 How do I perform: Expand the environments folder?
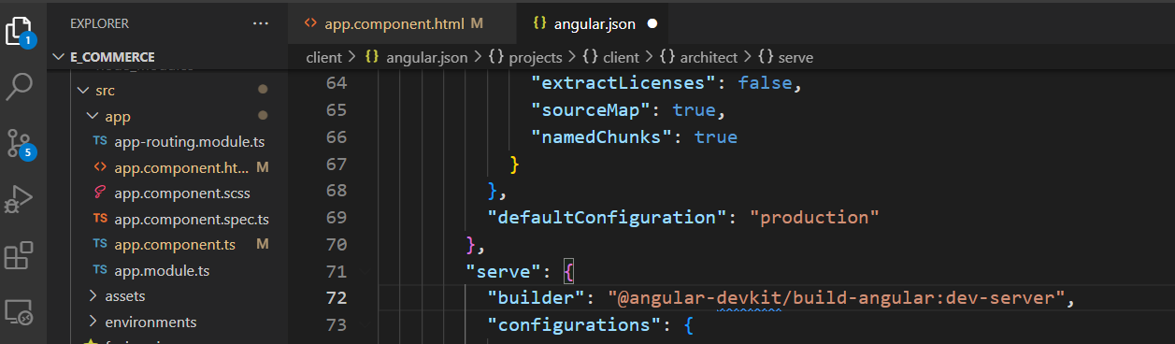92,322
